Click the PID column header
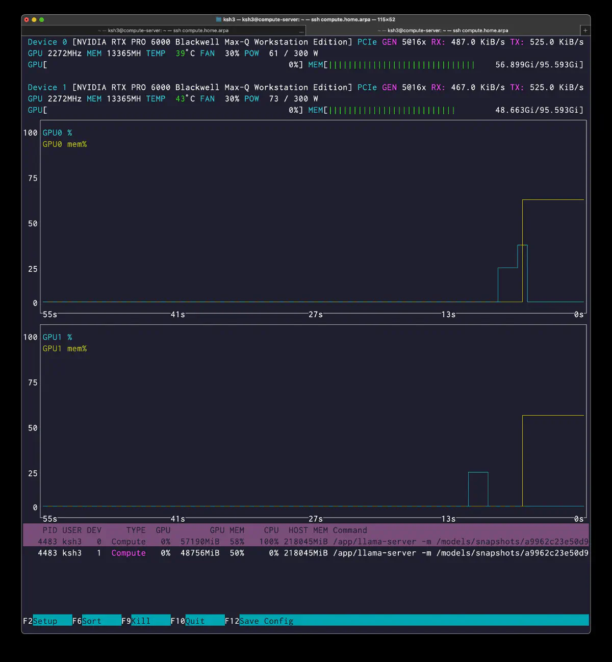Image resolution: width=612 pixels, height=662 pixels. click(50, 530)
